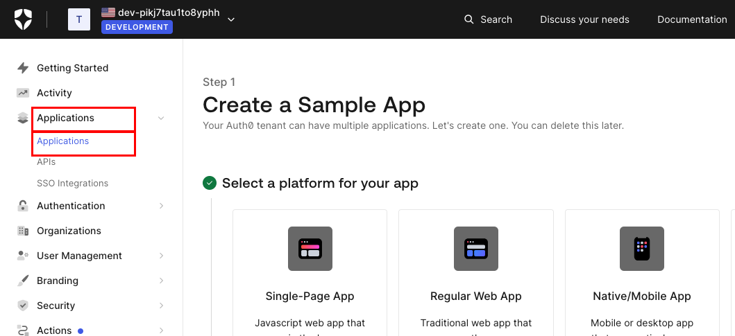Expand the User Management section chevron
735x336 pixels.
161,256
